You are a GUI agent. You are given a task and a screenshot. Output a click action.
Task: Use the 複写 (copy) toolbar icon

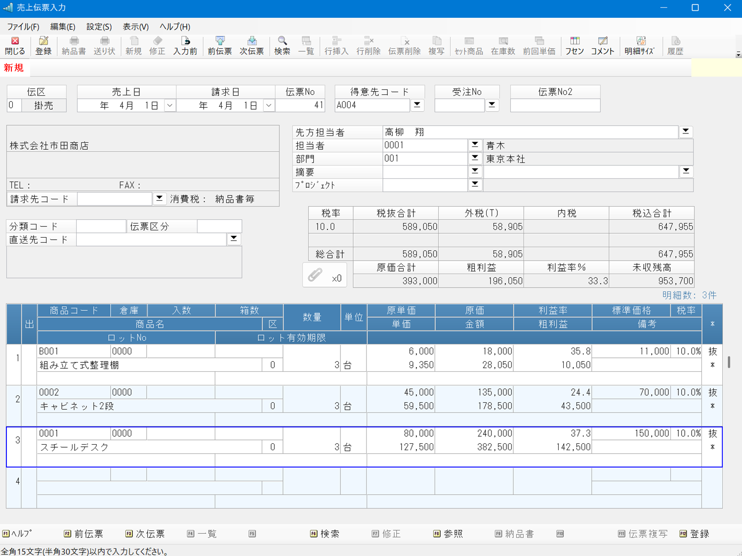[436, 45]
